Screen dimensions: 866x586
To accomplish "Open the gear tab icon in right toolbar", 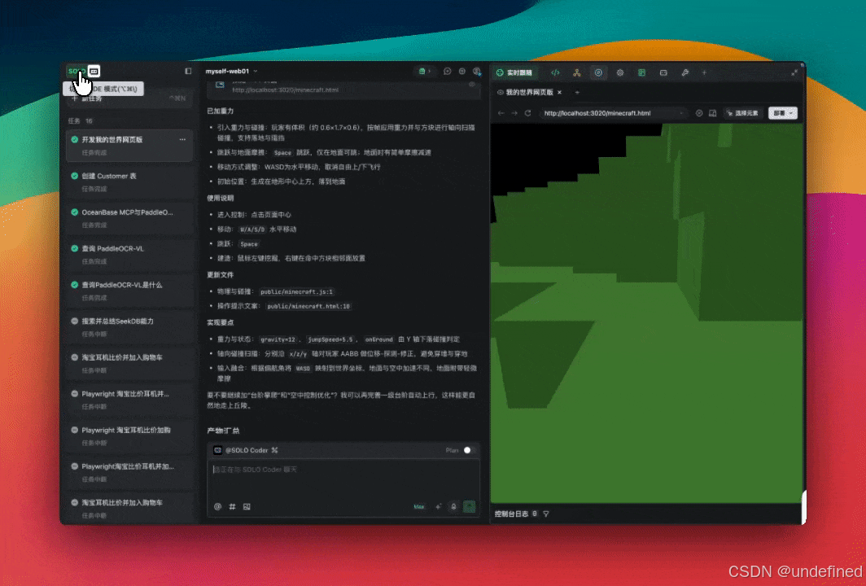I will pos(620,72).
